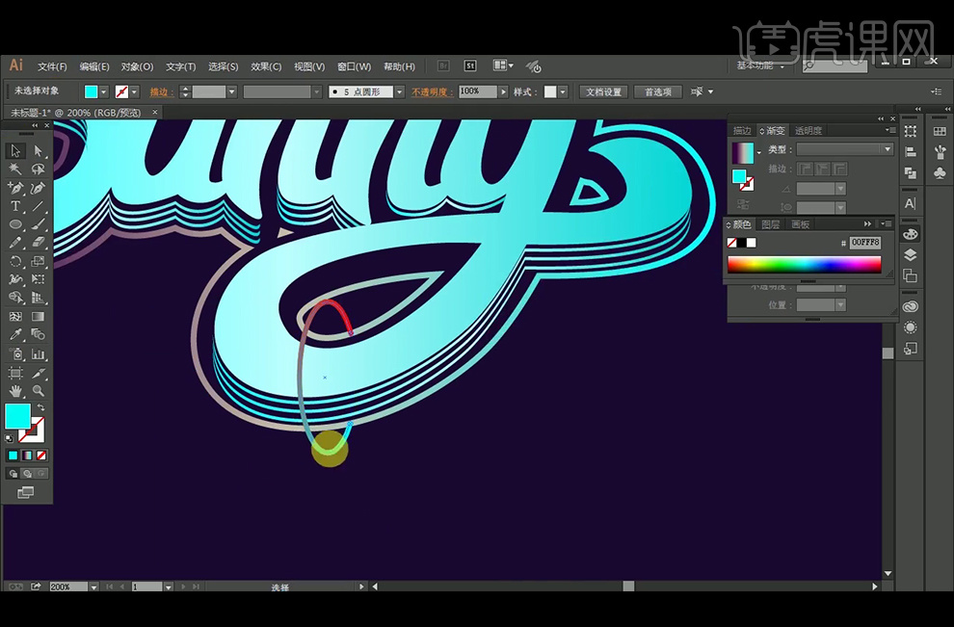Viewport: 954px width, 627px height.
Task: Click the 首选项 button
Action: (x=658, y=91)
